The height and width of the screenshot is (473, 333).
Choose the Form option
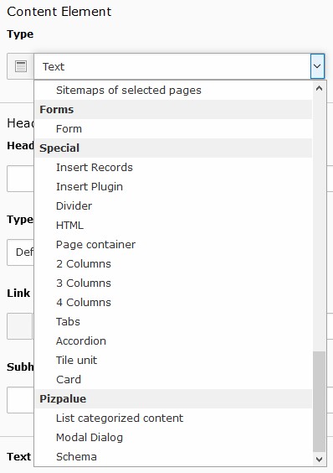173,129
